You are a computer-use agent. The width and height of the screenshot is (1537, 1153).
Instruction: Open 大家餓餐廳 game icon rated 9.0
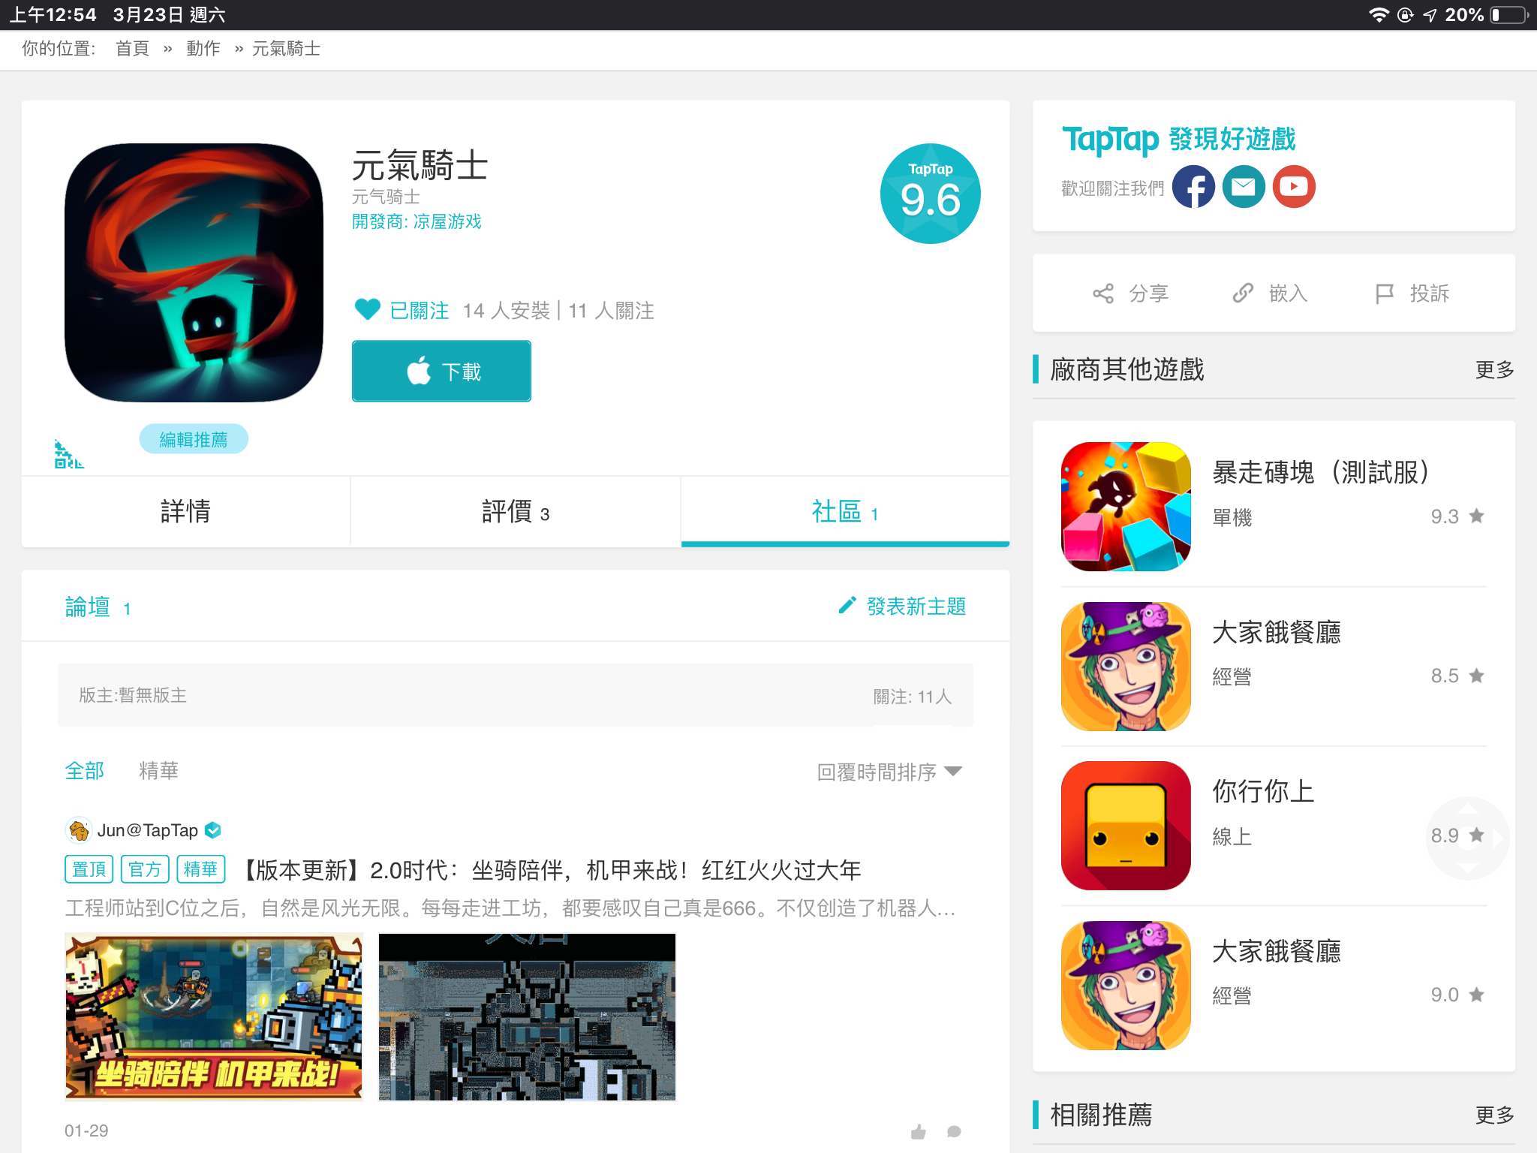coord(1126,986)
